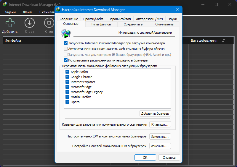Switch to the Скачивание tab
The height and width of the screenshot is (167, 237).
tap(164, 24)
